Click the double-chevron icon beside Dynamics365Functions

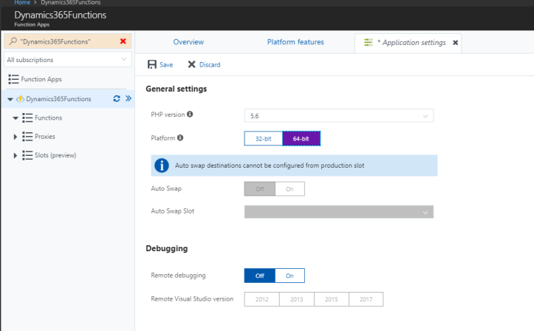click(128, 98)
